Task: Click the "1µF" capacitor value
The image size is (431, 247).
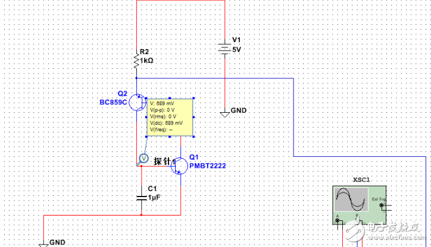Action: coord(154,198)
